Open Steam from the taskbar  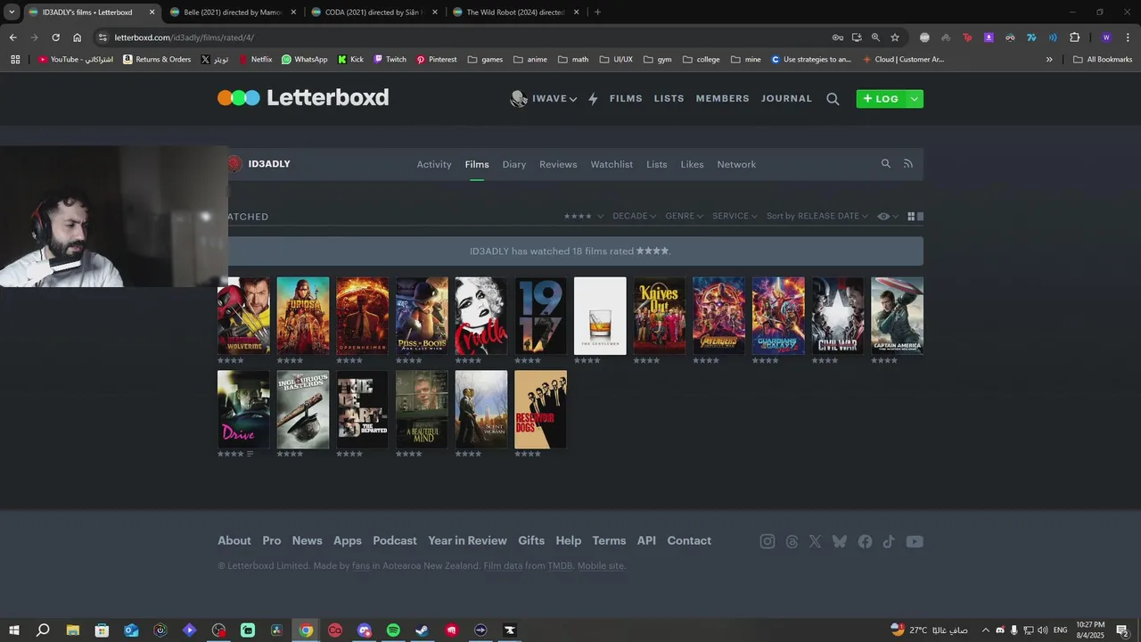pos(423,630)
